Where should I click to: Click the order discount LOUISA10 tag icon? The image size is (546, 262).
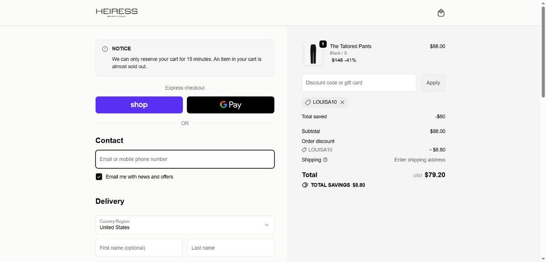click(x=304, y=150)
